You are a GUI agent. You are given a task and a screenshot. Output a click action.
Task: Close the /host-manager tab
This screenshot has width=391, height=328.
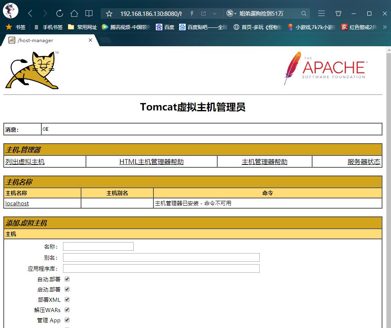[90, 40]
